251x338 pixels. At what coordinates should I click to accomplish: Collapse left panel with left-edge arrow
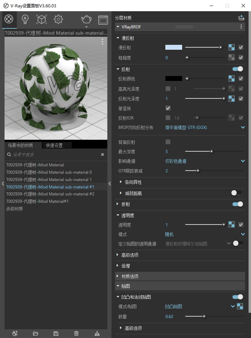point(3,184)
